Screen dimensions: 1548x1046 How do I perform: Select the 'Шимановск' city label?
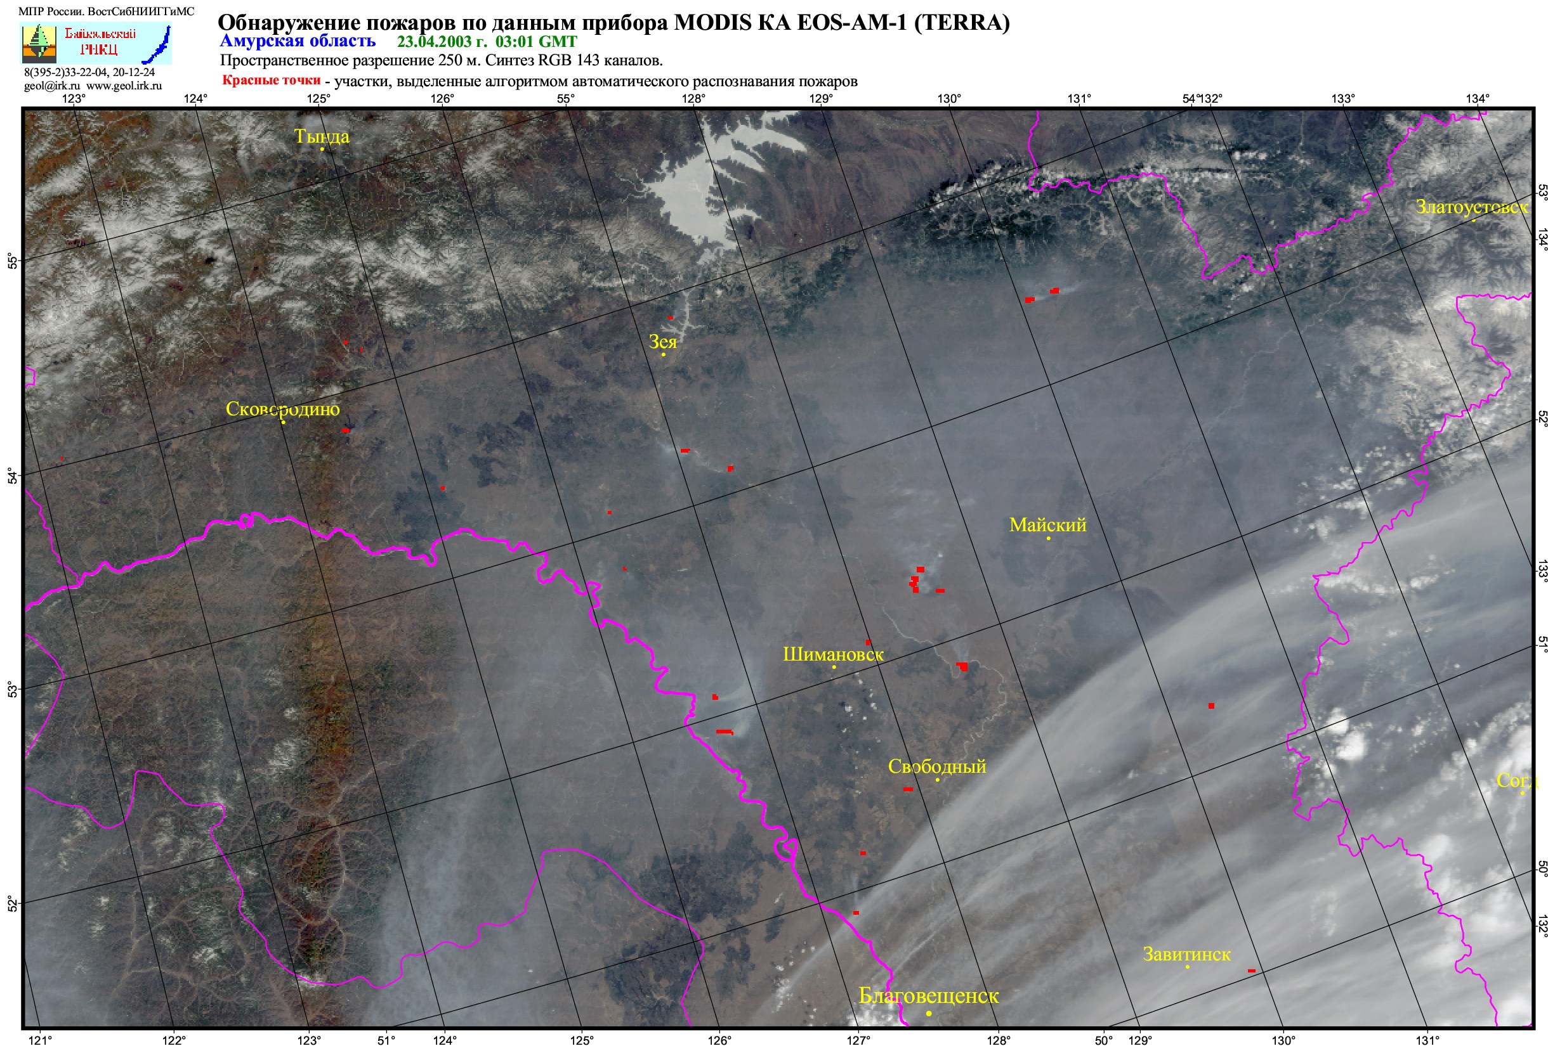click(x=833, y=654)
